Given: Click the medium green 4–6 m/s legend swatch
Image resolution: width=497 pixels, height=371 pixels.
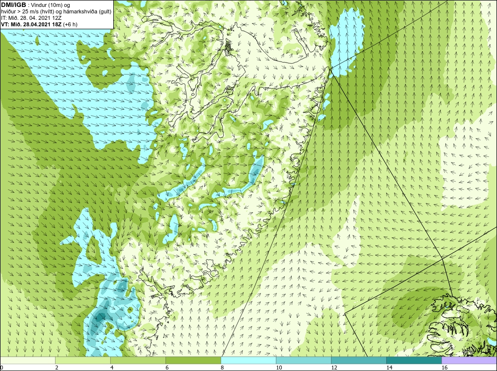Looking at the screenshot, I should click(x=138, y=360).
